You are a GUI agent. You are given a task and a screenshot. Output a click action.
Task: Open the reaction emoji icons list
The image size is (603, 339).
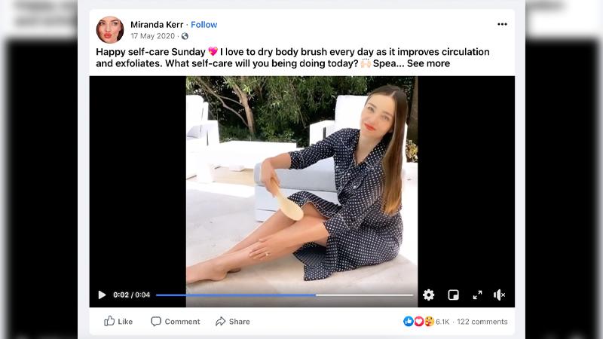click(418, 322)
